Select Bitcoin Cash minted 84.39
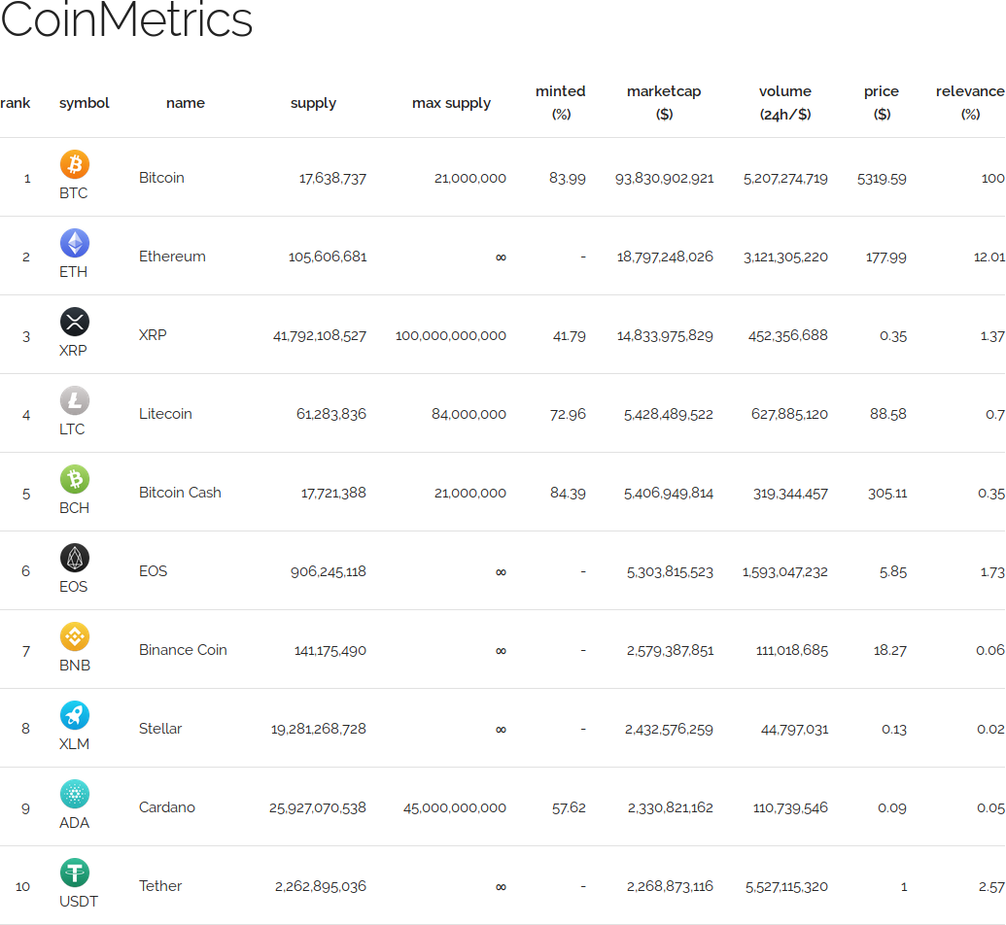The image size is (1006, 925). coord(568,494)
